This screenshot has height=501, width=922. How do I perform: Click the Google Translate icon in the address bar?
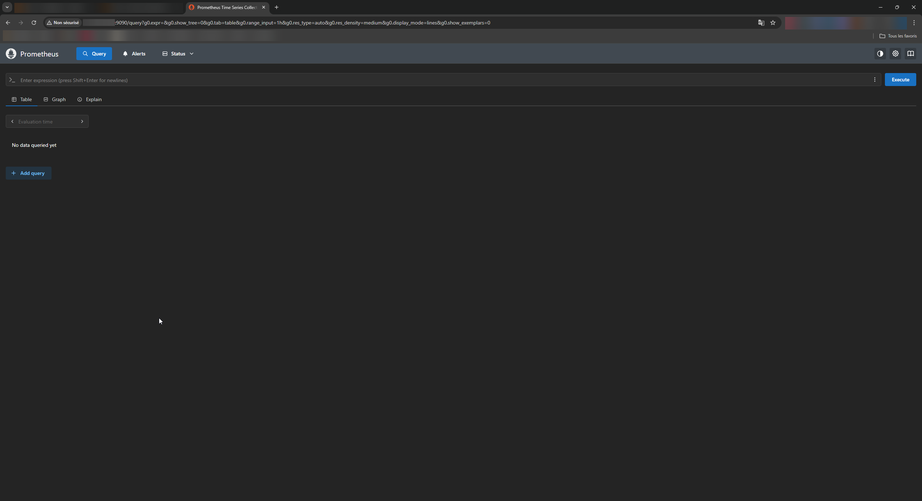click(x=761, y=23)
